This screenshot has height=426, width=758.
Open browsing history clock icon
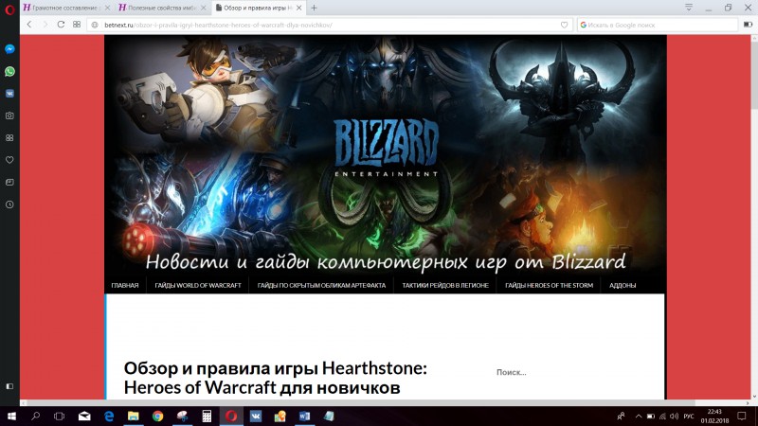click(9, 204)
